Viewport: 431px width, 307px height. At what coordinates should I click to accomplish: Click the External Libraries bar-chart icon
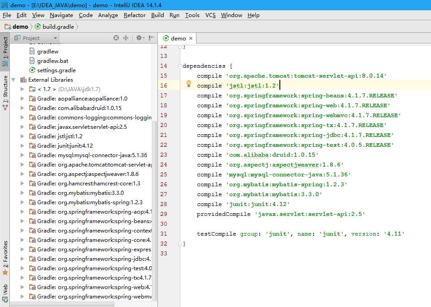23,80
